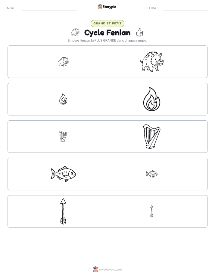The image size is (215, 278).
Task: Click the small fish on the right
Action: pos(152,174)
